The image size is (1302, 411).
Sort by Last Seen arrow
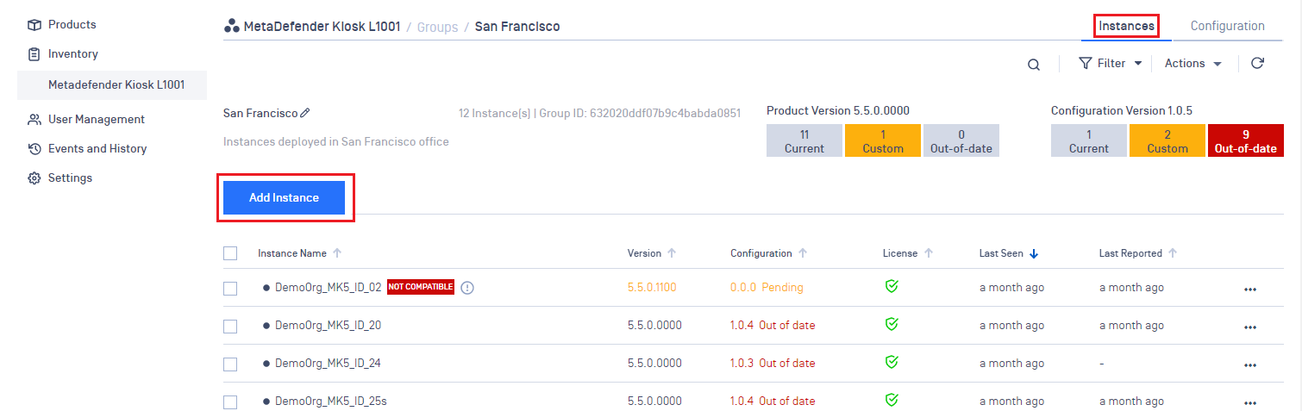pos(1034,253)
